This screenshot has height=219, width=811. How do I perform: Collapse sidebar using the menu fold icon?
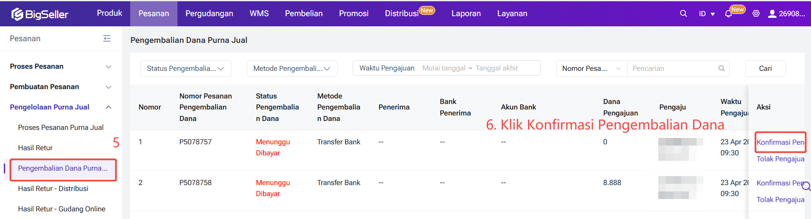[107, 39]
